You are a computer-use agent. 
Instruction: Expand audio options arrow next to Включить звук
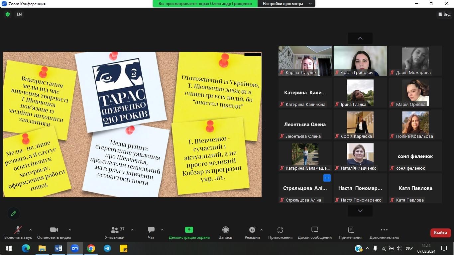(31, 230)
